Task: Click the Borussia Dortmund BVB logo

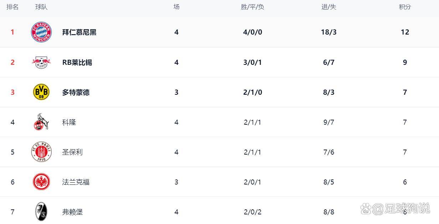Action: coord(41,92)
